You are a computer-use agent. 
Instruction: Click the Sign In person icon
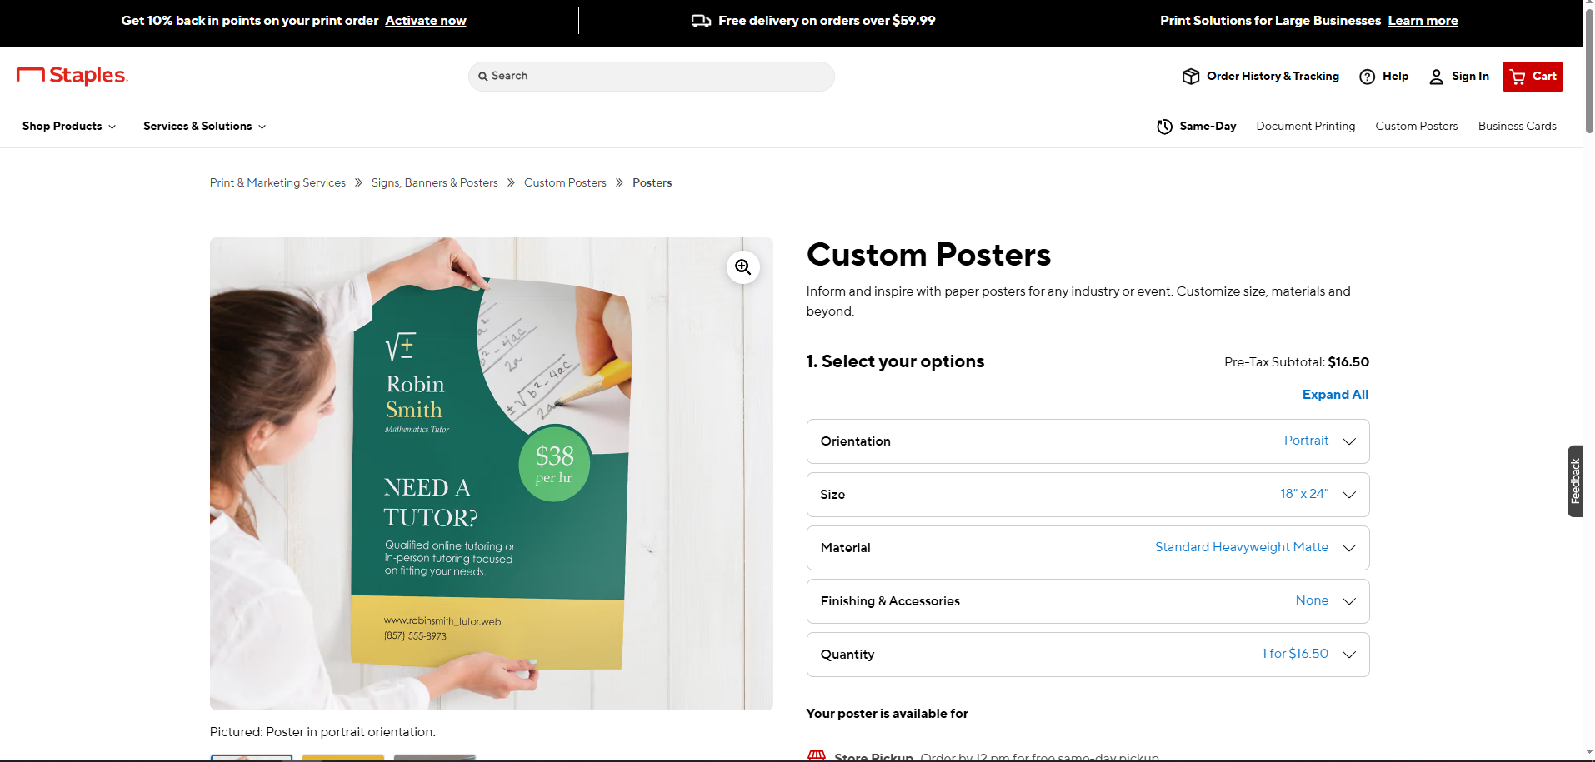click(x=1437, y=77)
